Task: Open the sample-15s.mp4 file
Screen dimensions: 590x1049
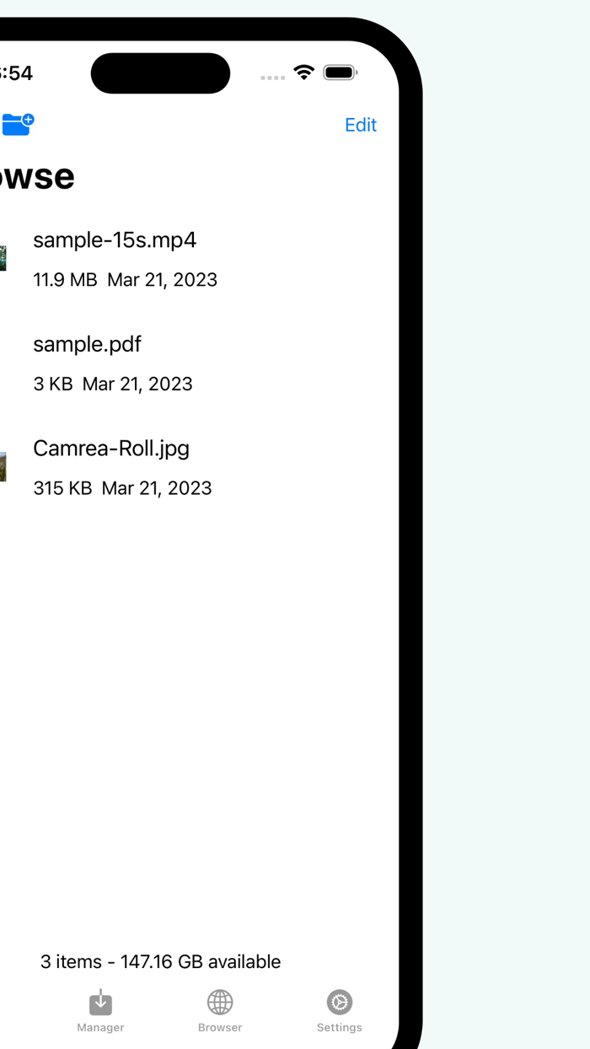Action: [115, 240]
